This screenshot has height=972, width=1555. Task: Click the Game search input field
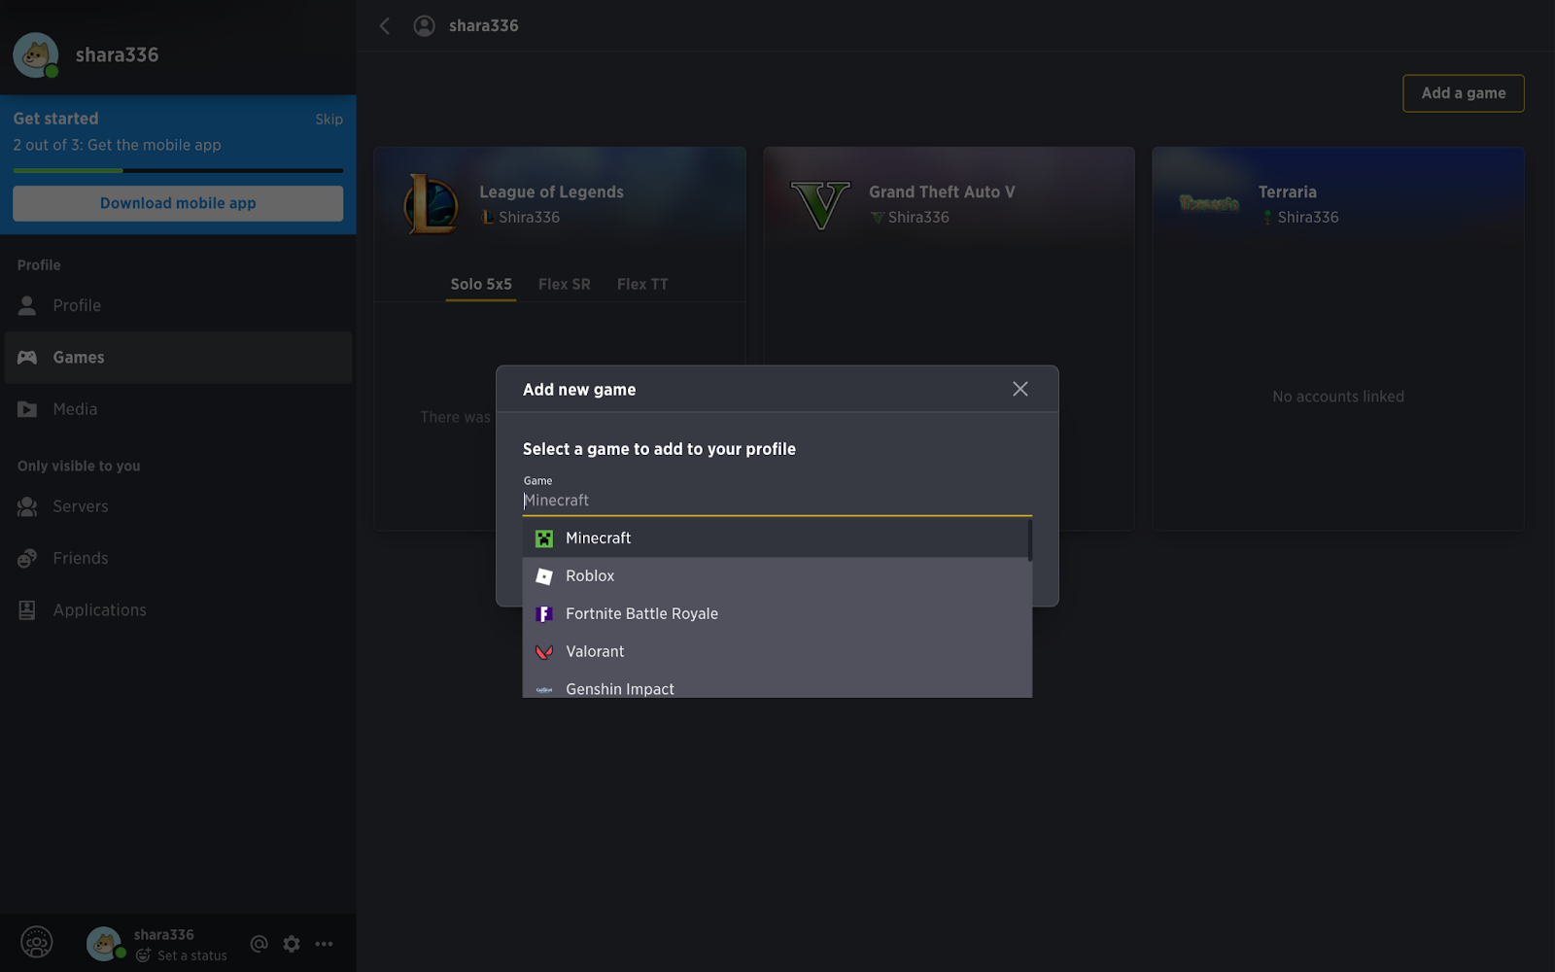click(x=777, y=501)
